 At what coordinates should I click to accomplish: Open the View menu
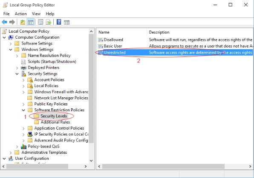[x=36, y=14]
